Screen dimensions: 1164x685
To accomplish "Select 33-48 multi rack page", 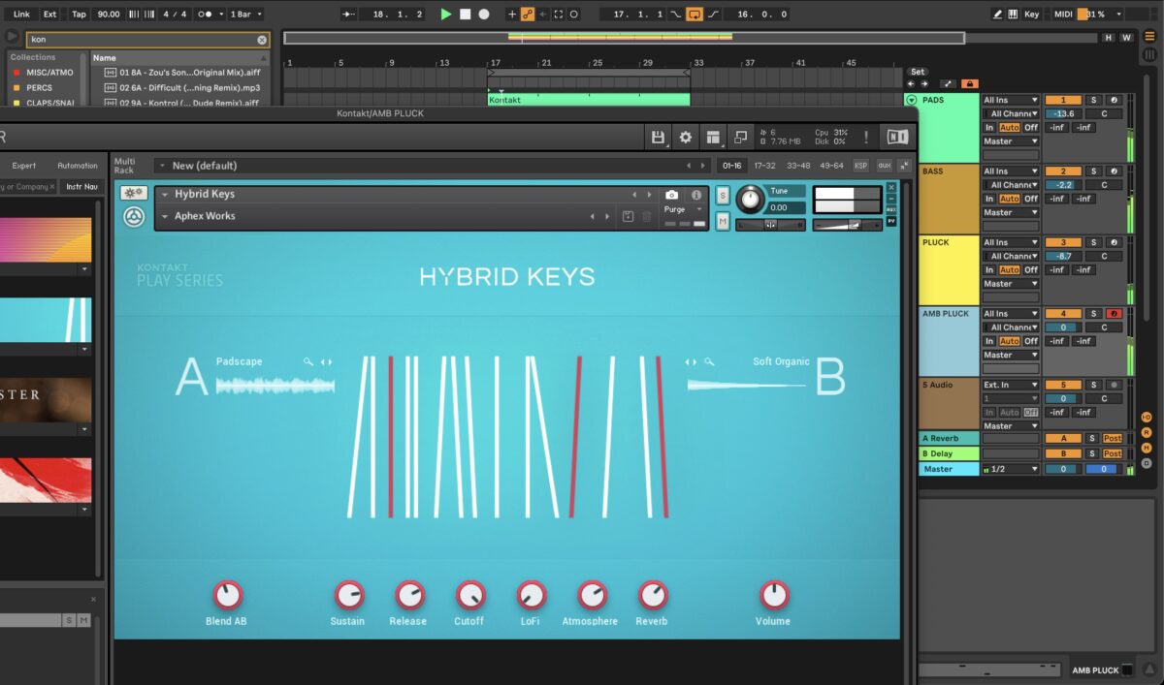I will 798,166.
